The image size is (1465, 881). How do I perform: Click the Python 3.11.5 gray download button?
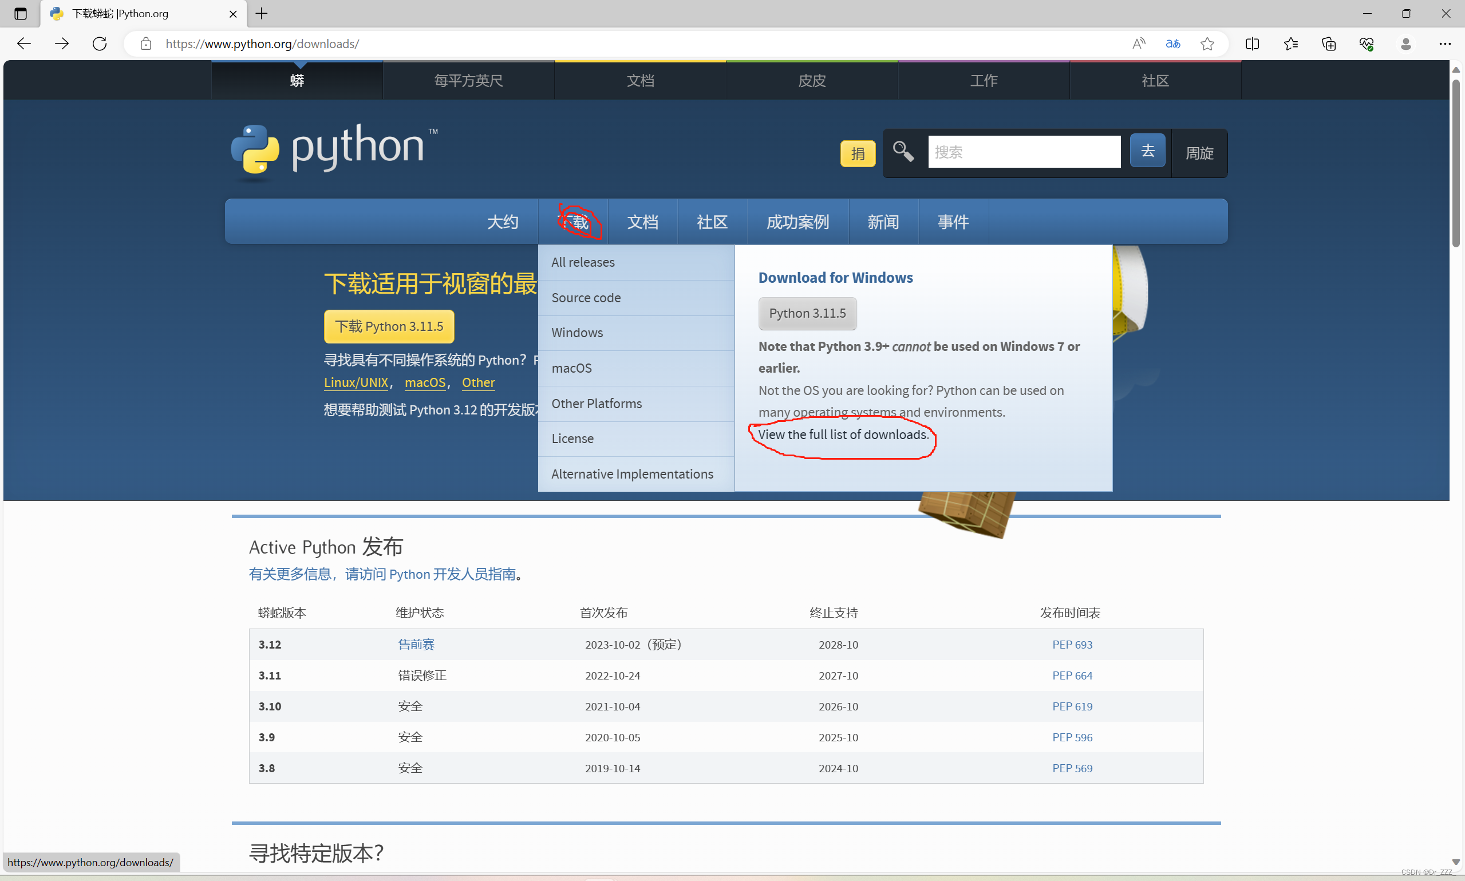[x=807, y=313]
